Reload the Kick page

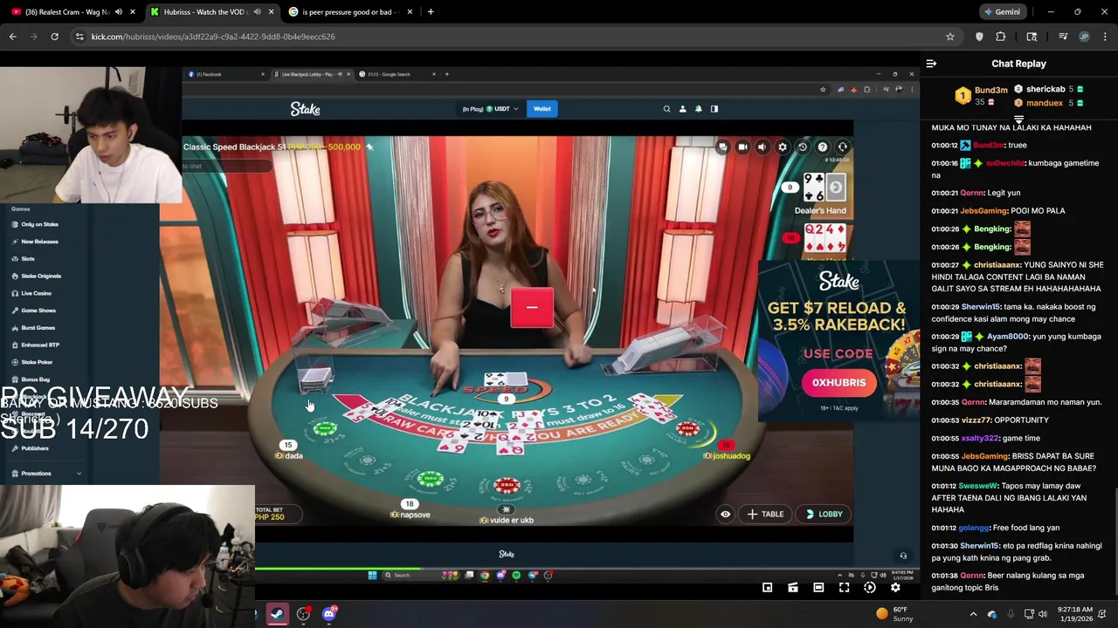point(54,37)
